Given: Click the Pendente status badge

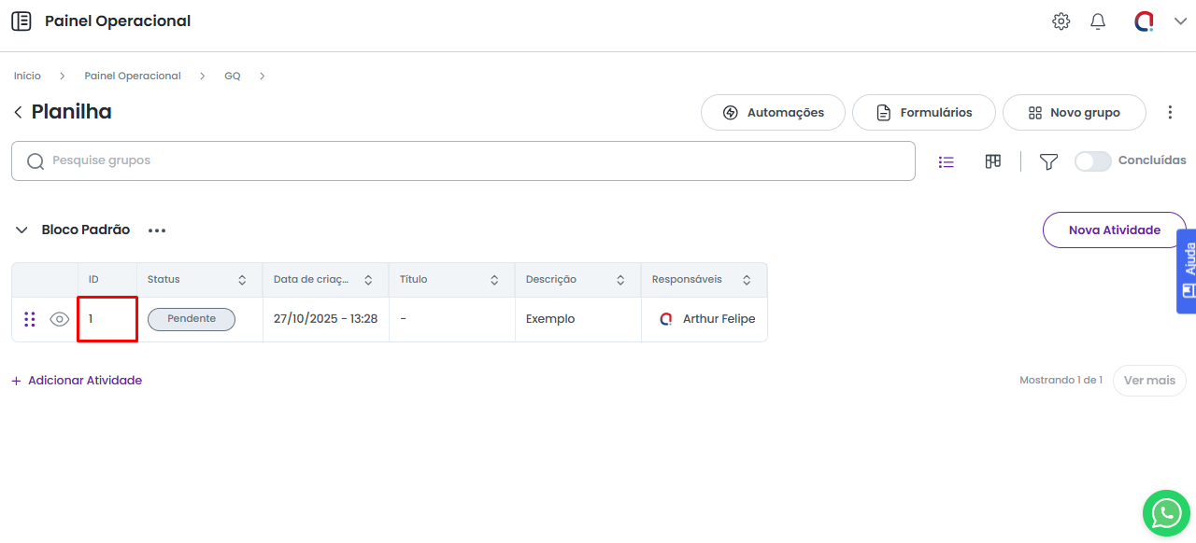Looking at the screenshot, I should [192, 319].
